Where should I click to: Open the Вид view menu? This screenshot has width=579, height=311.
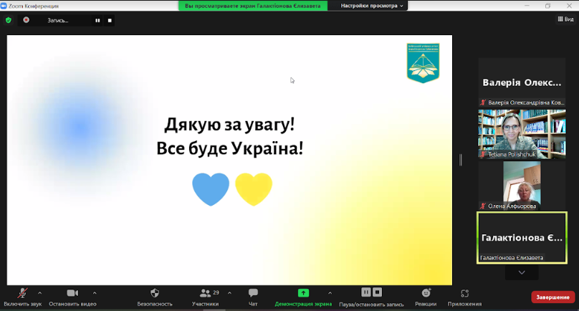565,19
